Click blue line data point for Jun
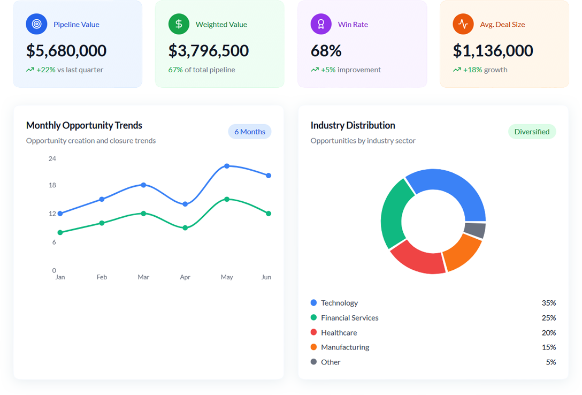The width and height of the screenshot is (582, 395). 269,176
